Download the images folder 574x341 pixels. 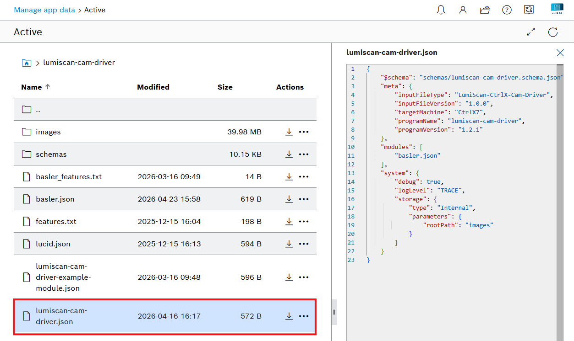tap(289, 132)
